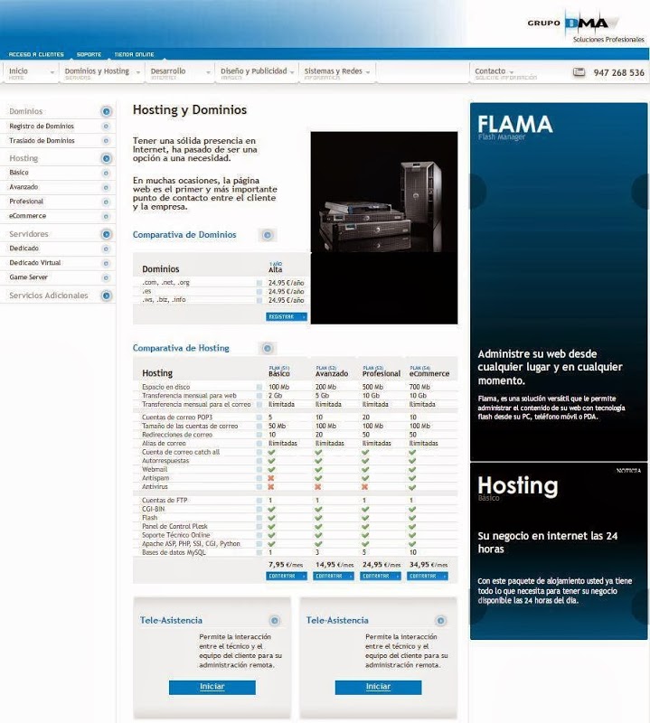The height and width of the screenshot is (723, 650).
Task: Open the Game Server sidebar link
Action: click(x=29, y=277)
